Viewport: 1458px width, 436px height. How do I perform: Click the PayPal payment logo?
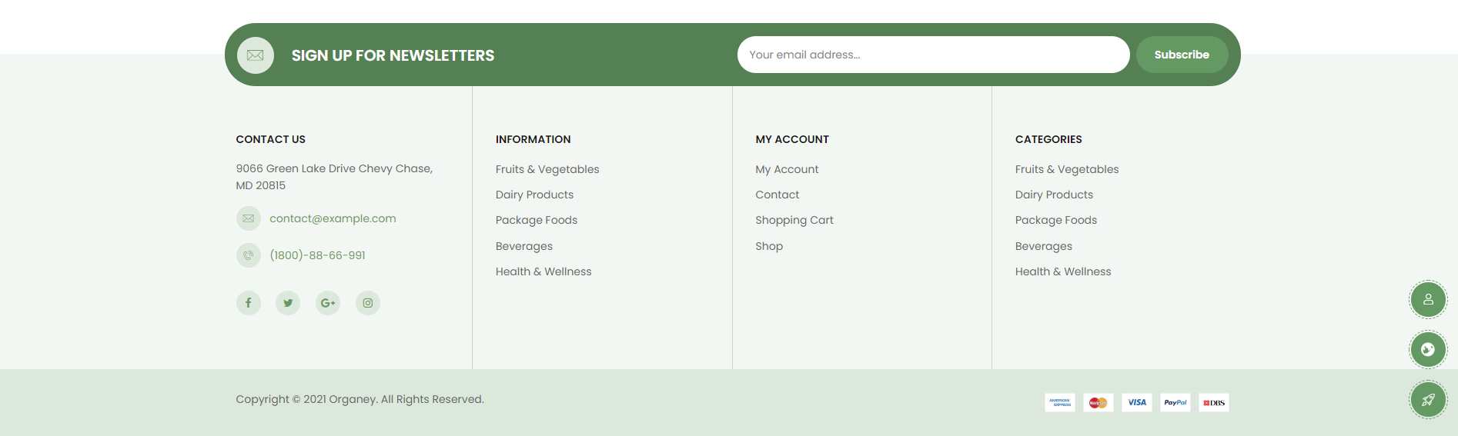pos(1175,402)
